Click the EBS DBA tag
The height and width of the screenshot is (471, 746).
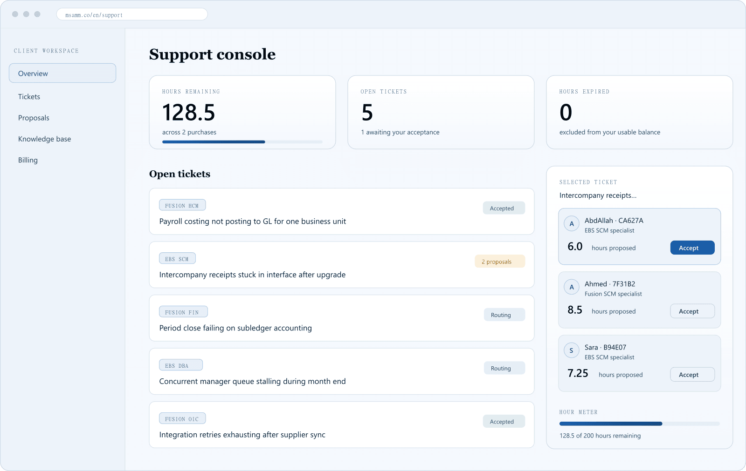181,365
